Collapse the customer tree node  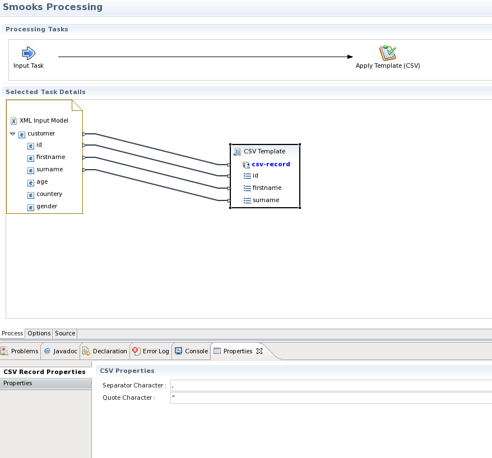click(x=12, y=134)
